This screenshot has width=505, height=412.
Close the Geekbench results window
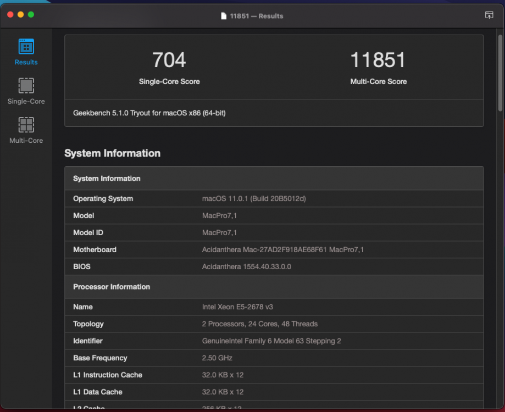click(x=10, y=14)
